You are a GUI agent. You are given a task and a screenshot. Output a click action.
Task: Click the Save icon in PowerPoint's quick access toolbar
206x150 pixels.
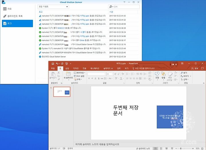pyautogui.click(x=53, y=64)
